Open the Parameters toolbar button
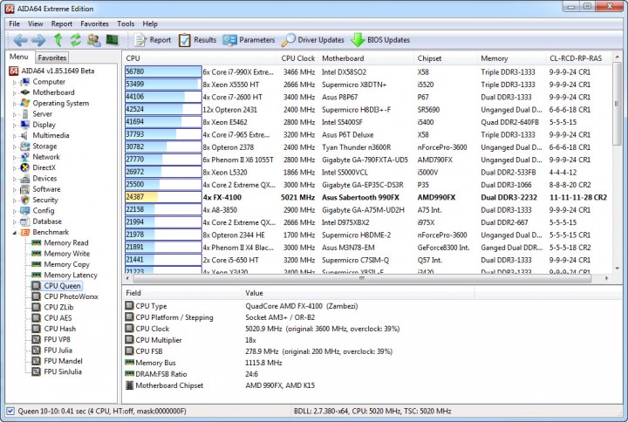Image resolution: width=628 pixels, height=422 pixels. [249, 40]
